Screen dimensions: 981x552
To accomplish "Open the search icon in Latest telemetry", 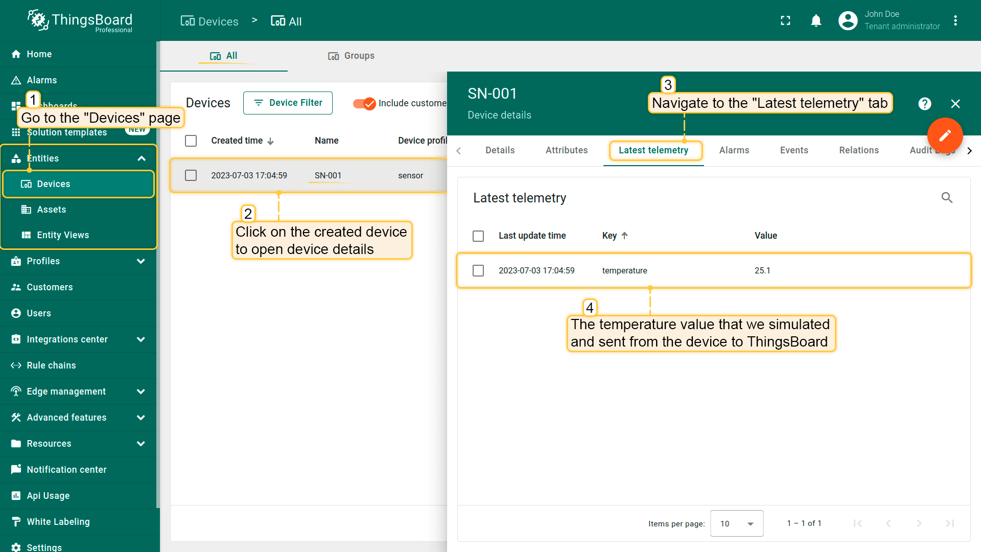I will tap(947, 197).
